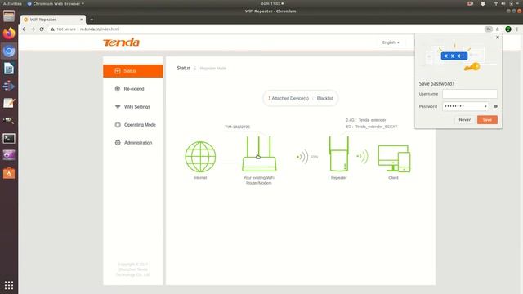Show Applications grid
The width and height of the screenshot is (523, 294).
coord(9,285)
